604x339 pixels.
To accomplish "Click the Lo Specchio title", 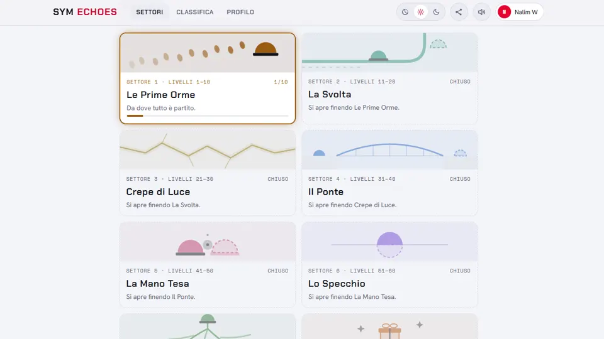I will [x=337, y=284].
